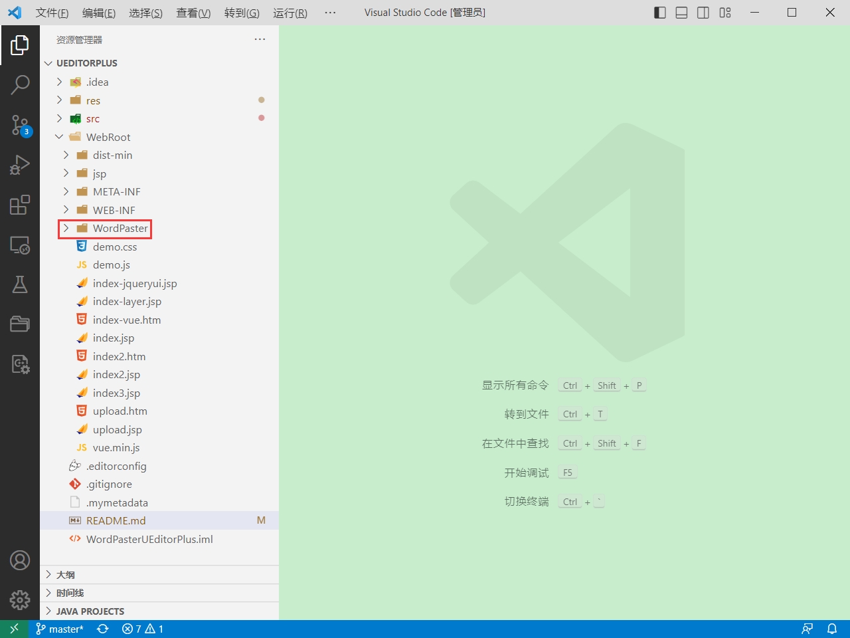Open index-vue.htm file

pyautogui.click(x=159, y=320)
